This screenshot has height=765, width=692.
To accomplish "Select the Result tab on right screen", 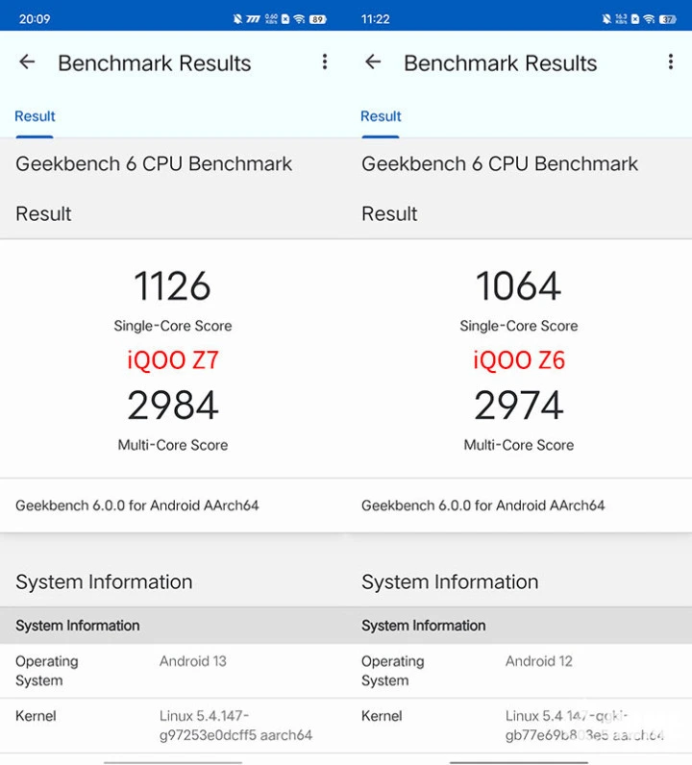I will 381,116.
